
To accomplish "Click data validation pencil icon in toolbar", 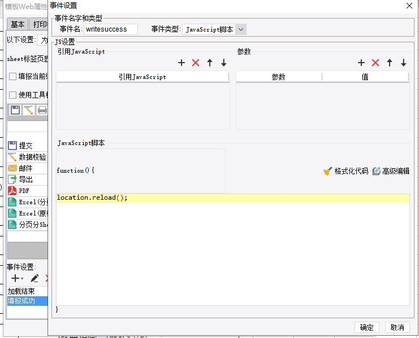I will pos(29,110).
